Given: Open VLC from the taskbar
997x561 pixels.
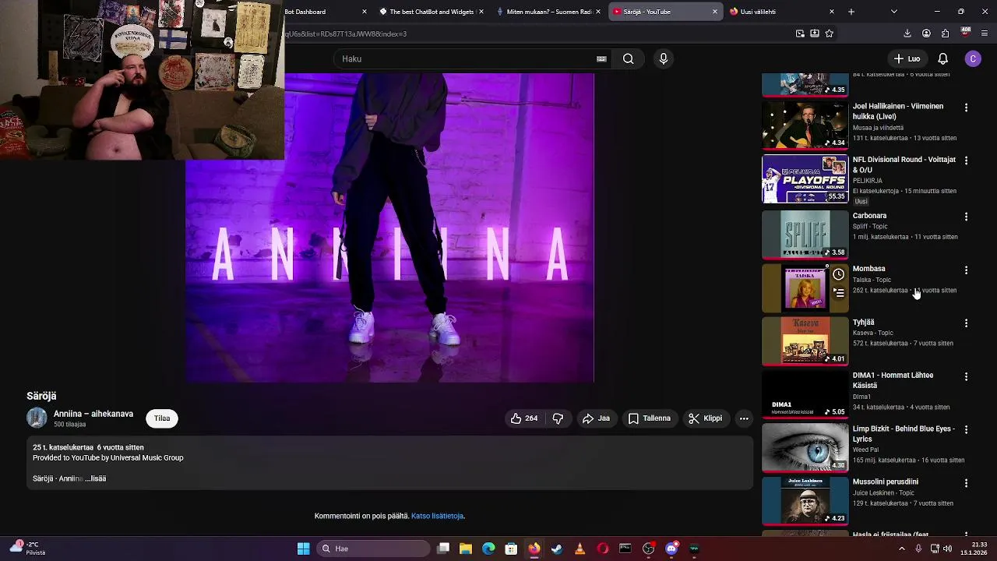Looking at the screenshot, I should [580, 549].
